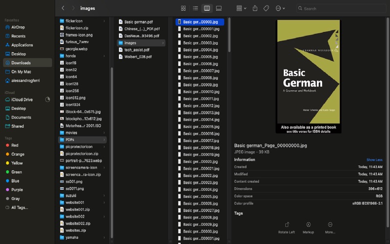Select Basic german.pdf file
390x244 pixels.
coord(141,22)
